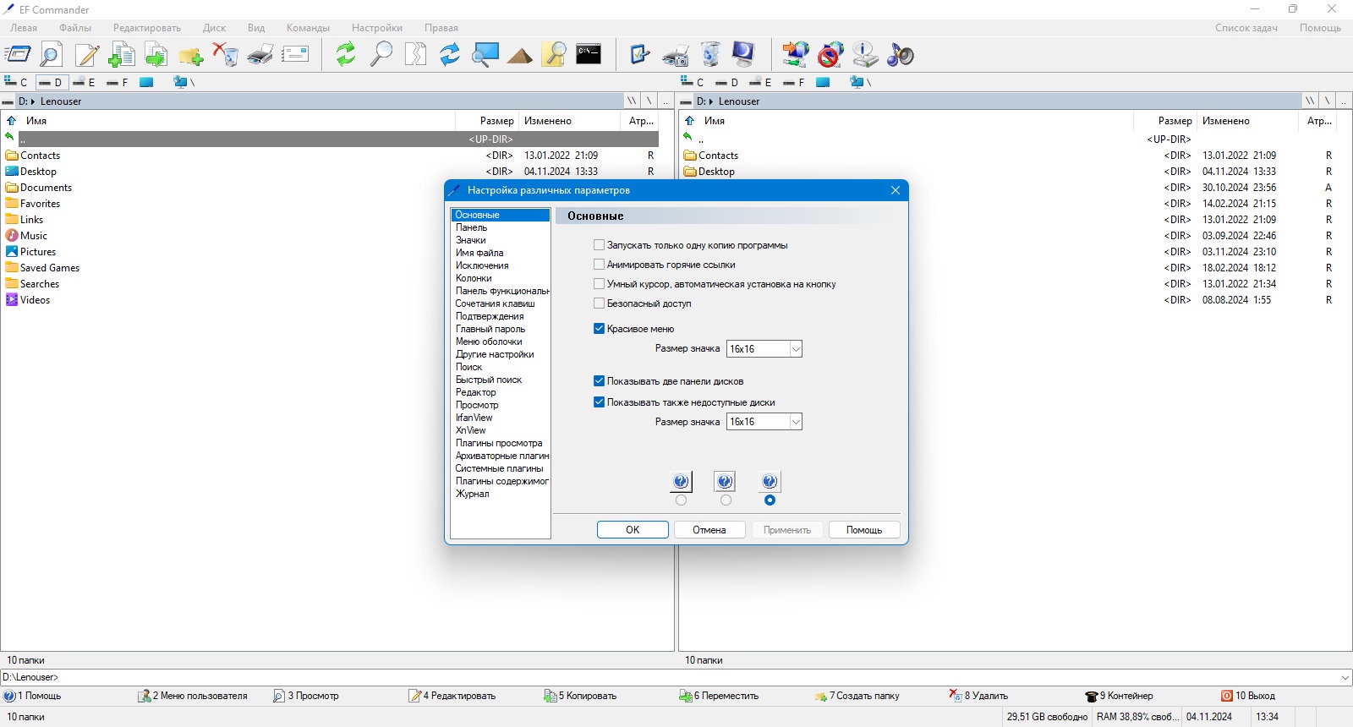Image resolution: width=1353 pixels, height=727 pixels.
Task: Open the 'Команды' menu
Action: (x=308, y=28)
